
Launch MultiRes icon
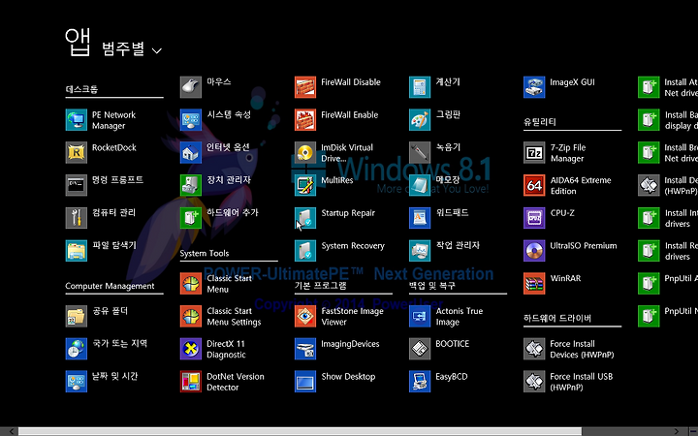tap(305, 185)
